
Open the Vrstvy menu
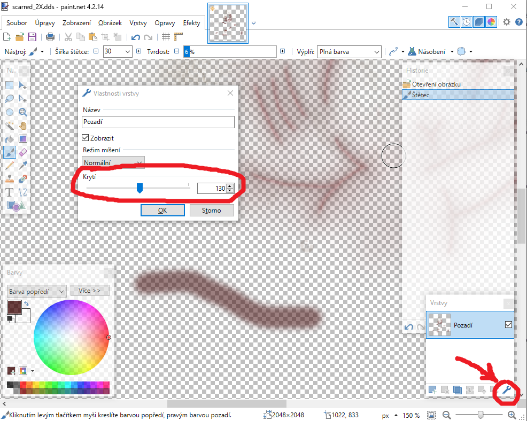(x=138, y=23)
